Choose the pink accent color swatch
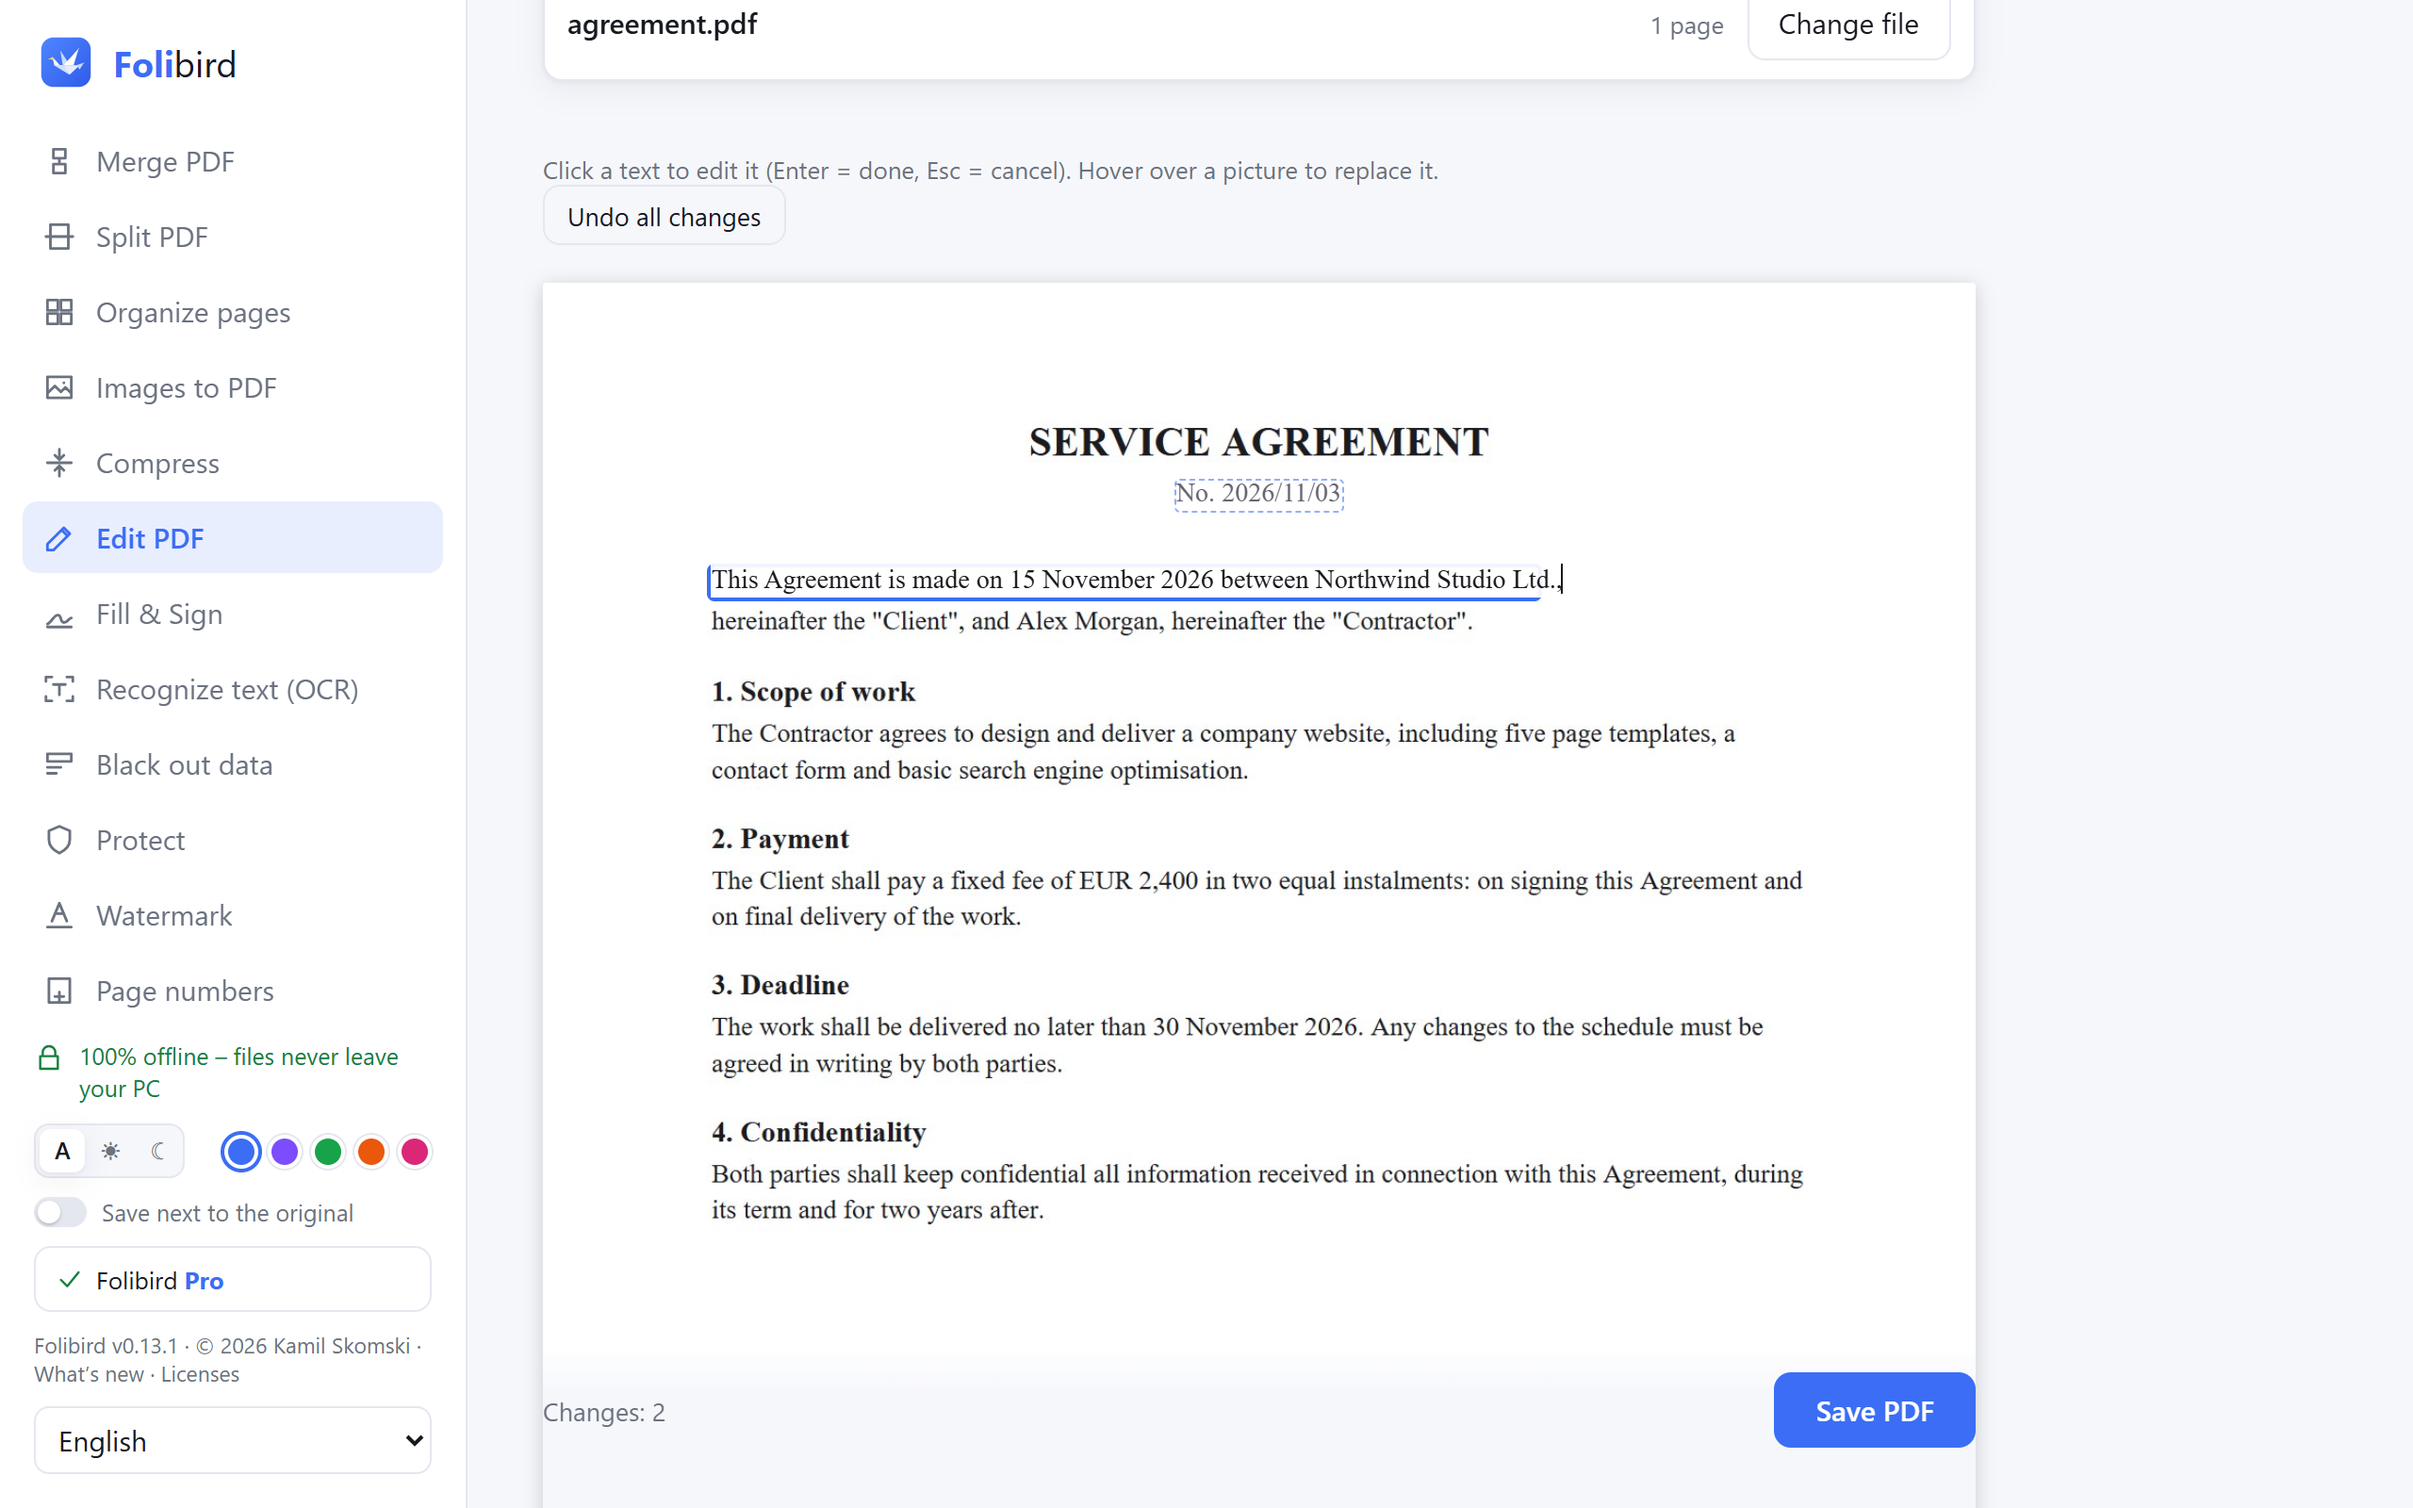Screen dimensions: 2413x1508 point(415,1152)
